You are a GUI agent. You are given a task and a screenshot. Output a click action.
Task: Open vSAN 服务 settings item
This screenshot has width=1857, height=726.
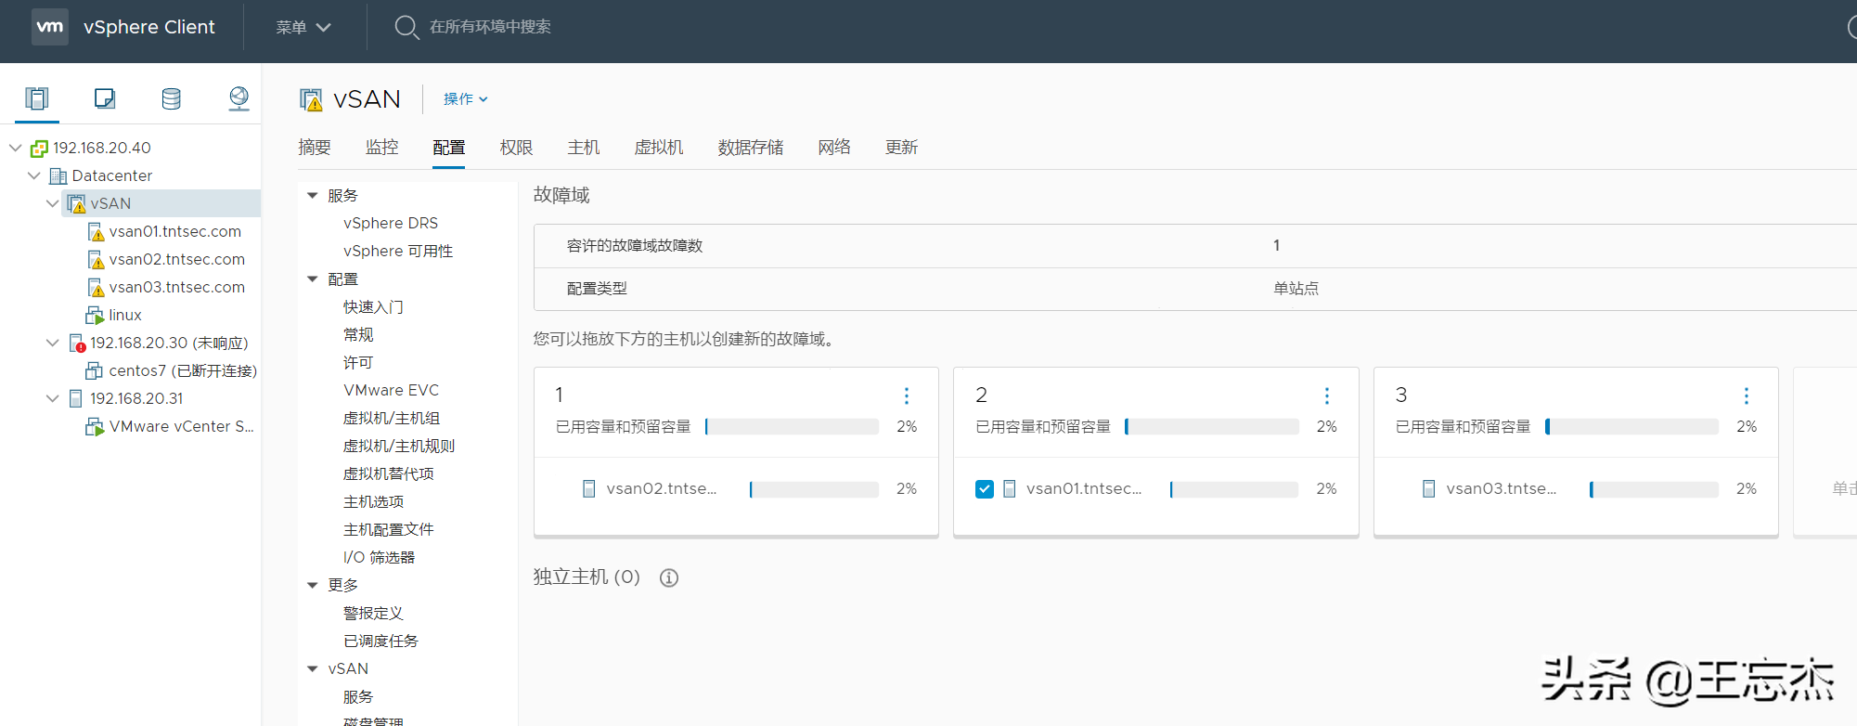357,696
